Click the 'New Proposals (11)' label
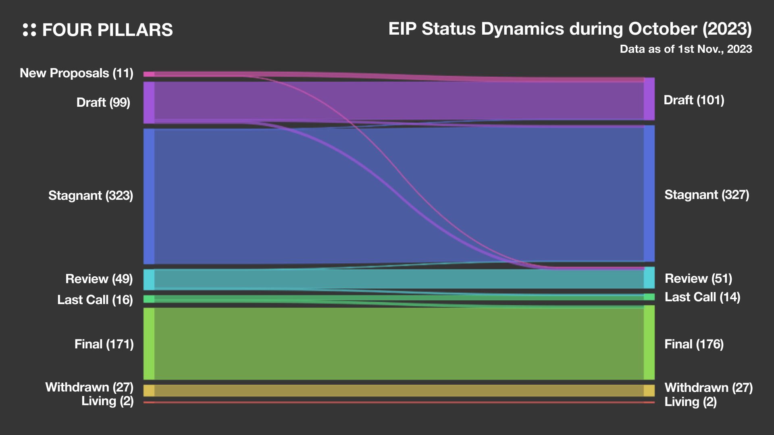Screen dimensions: 774x435 (77, 73)
